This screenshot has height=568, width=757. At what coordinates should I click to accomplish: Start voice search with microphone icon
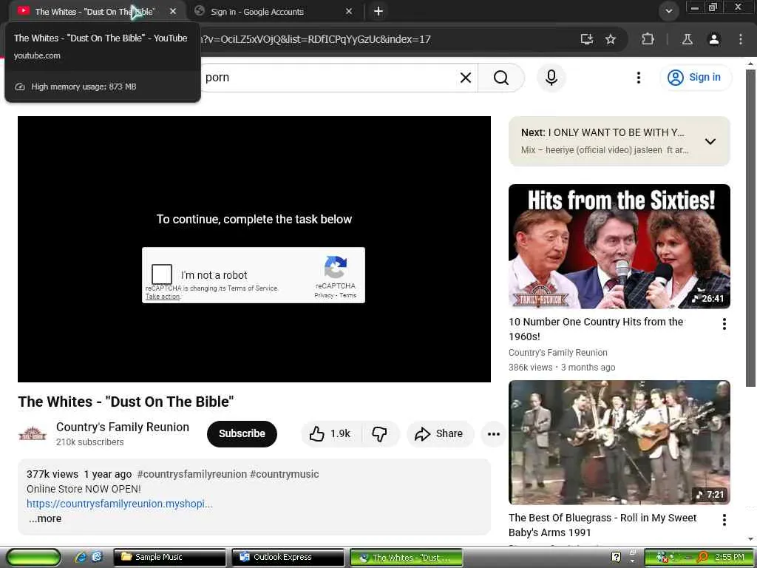(551, 77)
